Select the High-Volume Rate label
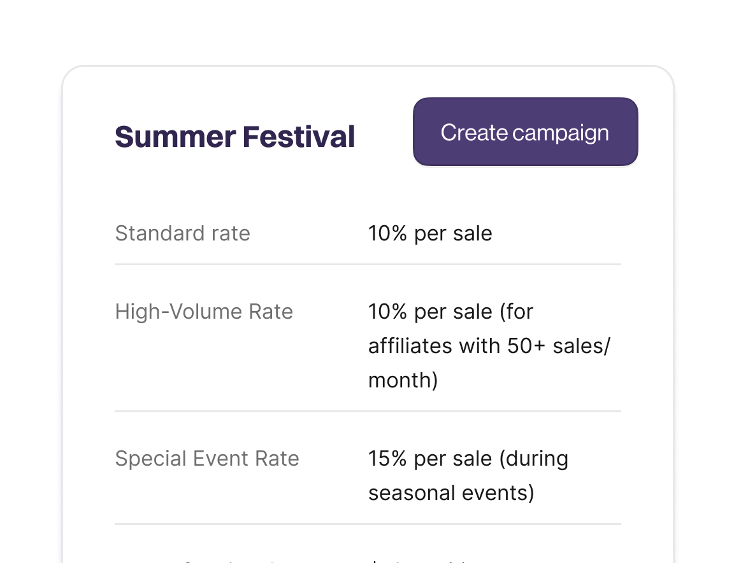Viewport: 734px width, 563px height. click(x=204, y=312)
